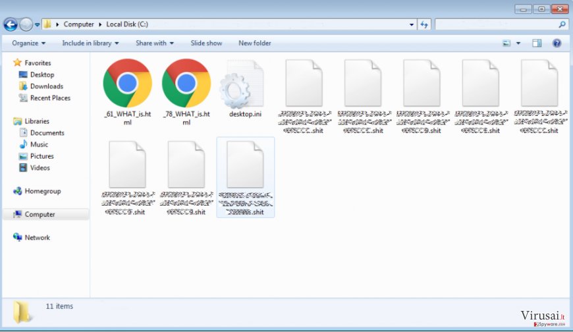Click the desktop.ini file name

click(x=245, y=114)
